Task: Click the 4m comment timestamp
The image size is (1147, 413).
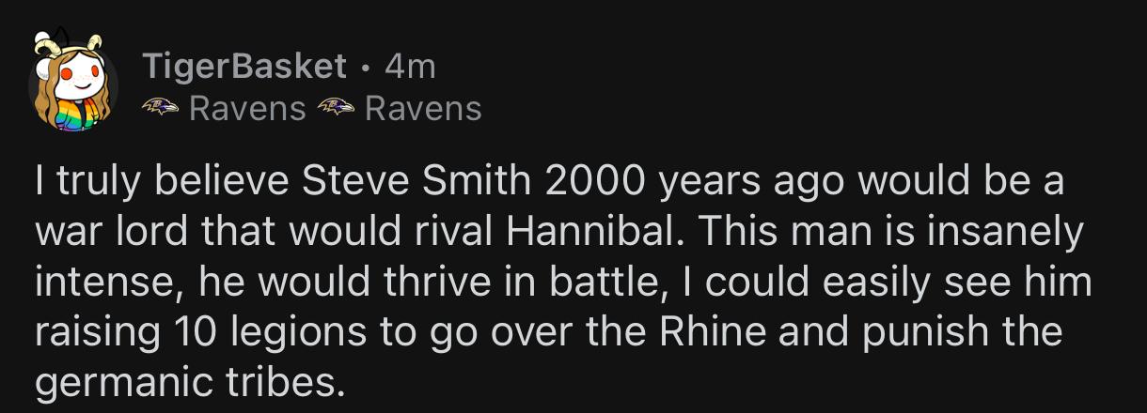Action: pos(410,66)
